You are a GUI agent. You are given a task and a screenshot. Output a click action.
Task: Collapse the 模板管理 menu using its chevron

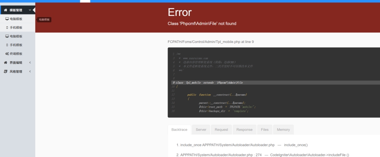click(30, 10)
